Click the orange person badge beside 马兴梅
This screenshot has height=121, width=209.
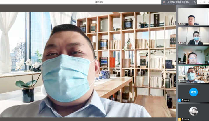click(x=179, y=119)
